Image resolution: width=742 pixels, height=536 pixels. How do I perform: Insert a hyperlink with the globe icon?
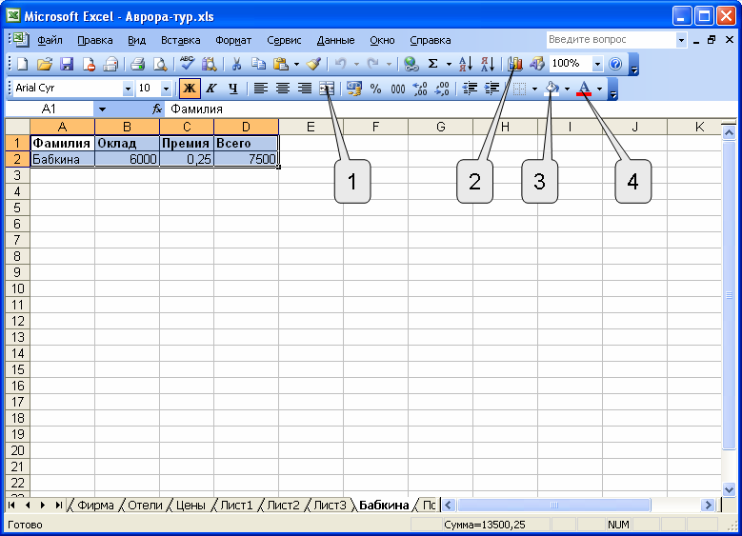click(x=411, y=64)
